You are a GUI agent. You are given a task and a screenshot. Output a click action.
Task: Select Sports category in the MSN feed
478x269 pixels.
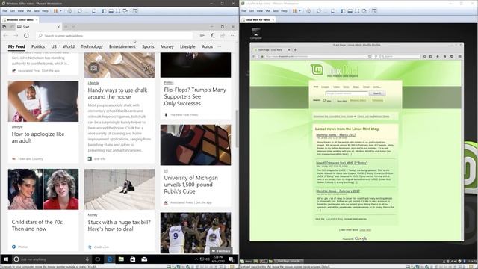(x=148, y=46)
